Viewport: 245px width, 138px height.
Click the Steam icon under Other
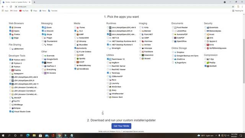[45, 62]
